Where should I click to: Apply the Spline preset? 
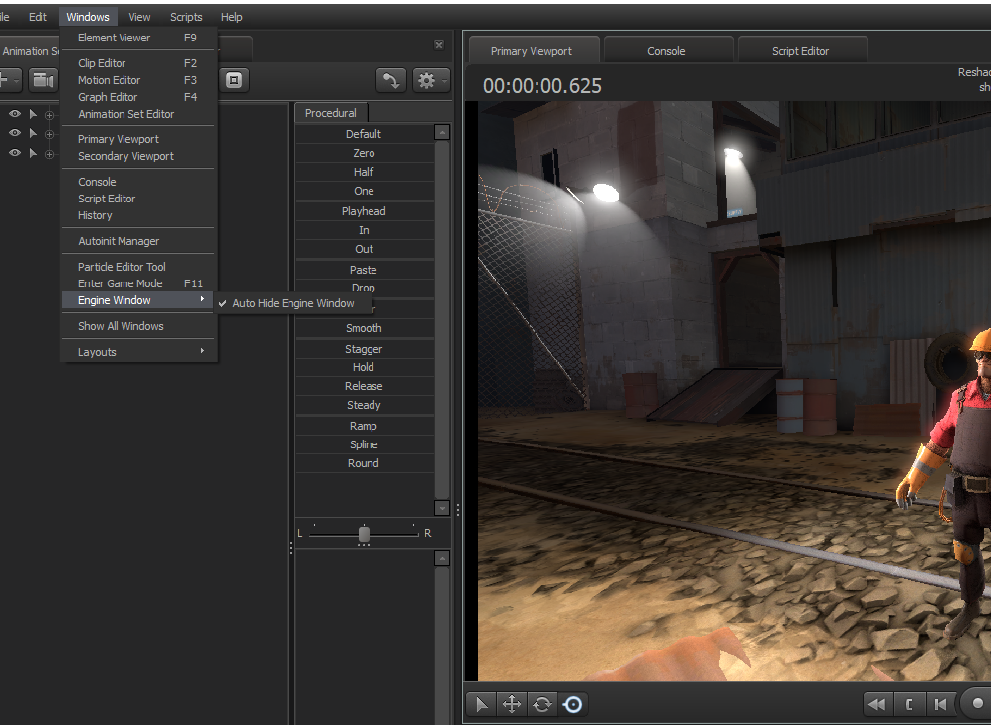(364, 444)
